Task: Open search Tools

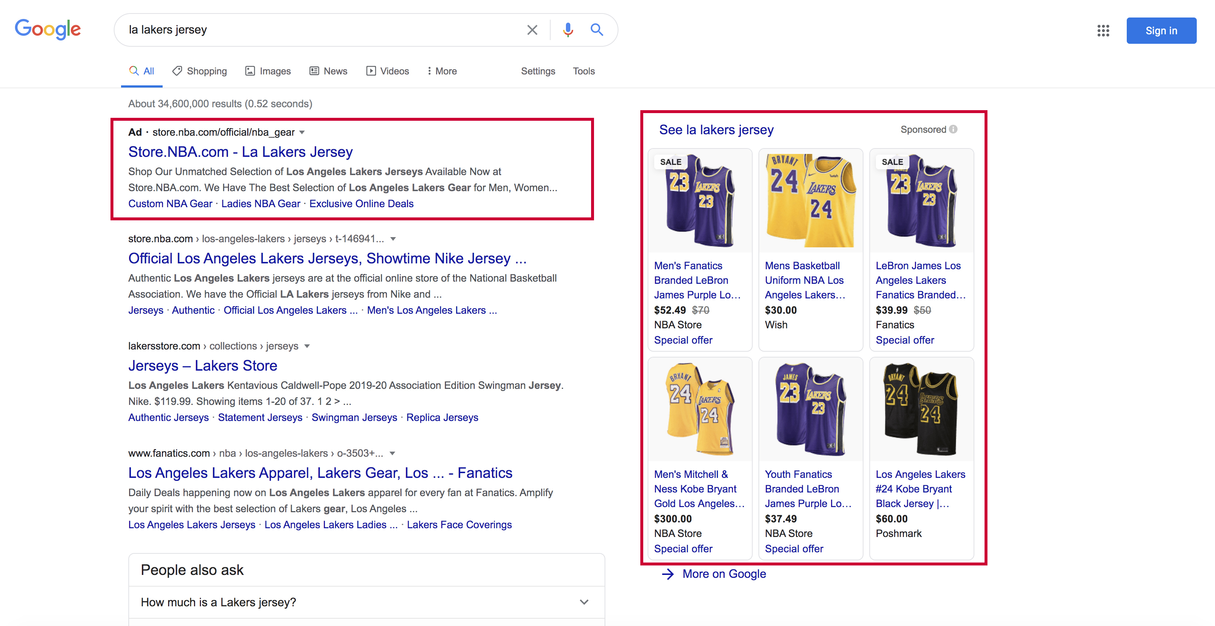Action: coord(583,71)
